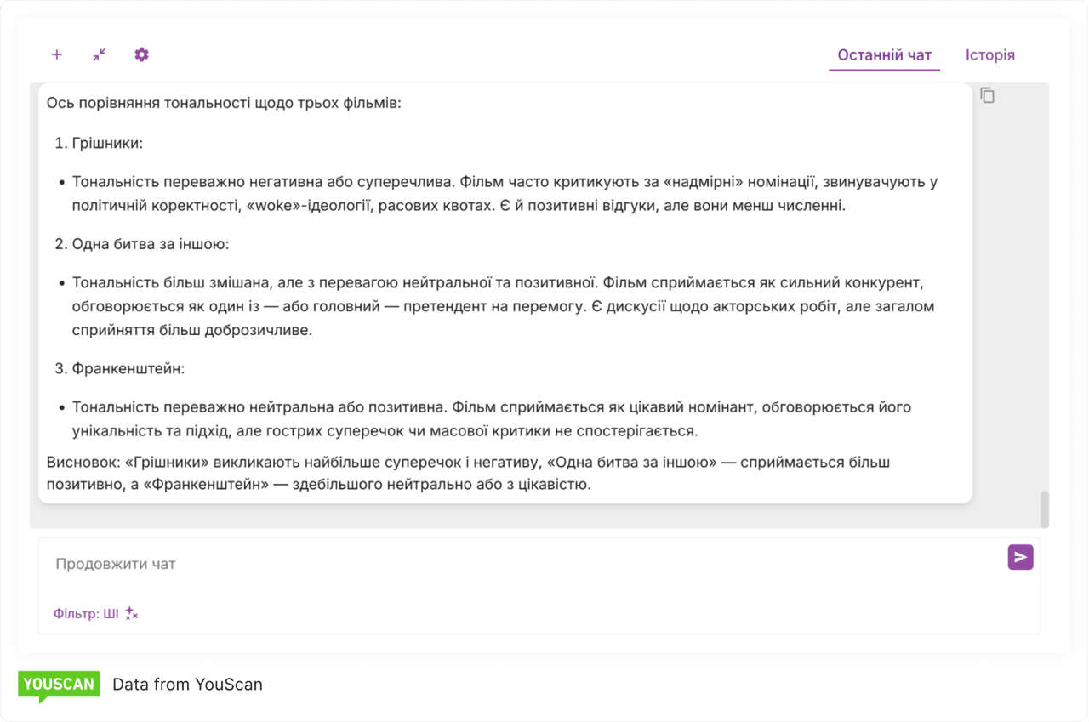Copy the AI response using the copy icon
This screenshot has height=722, width=1089.
click(987, 95)
